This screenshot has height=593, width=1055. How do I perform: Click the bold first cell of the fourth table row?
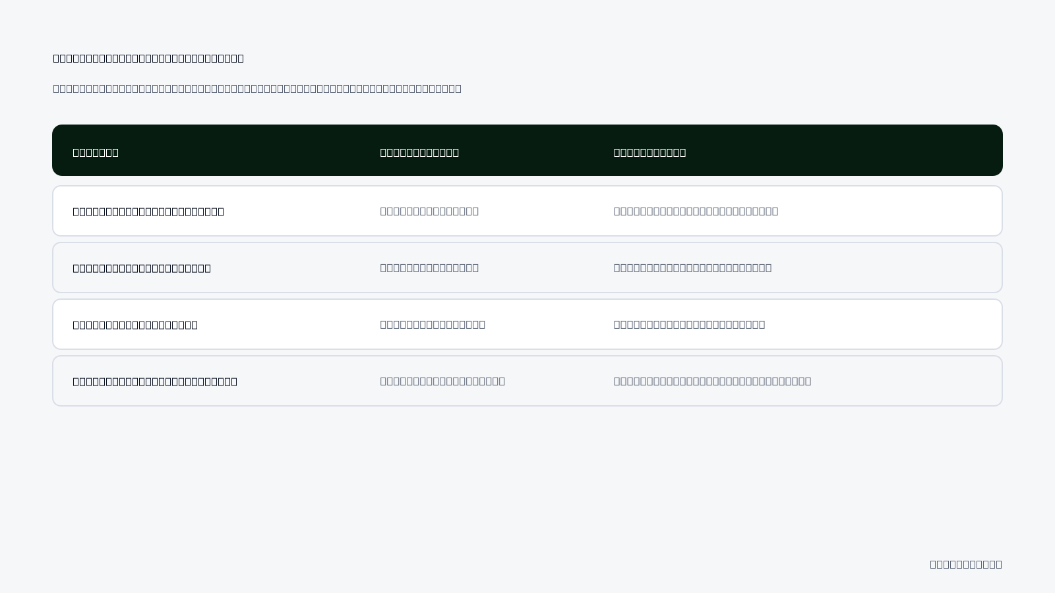point(155,381)
